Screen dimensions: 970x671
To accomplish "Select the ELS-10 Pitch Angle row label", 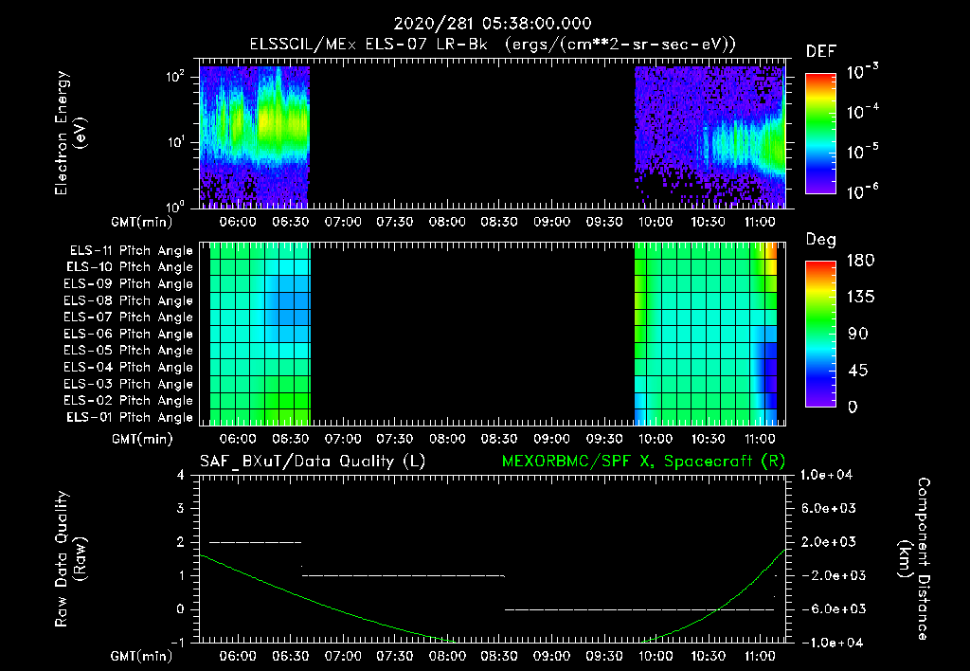I will pyautogui.click(x=130, y=267).
